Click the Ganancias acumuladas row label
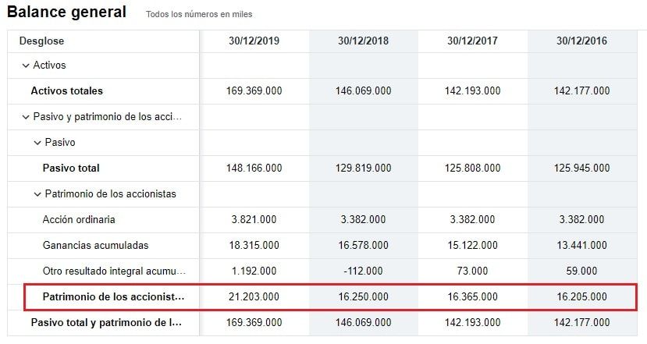647x344 pixels. click(95, 246)
